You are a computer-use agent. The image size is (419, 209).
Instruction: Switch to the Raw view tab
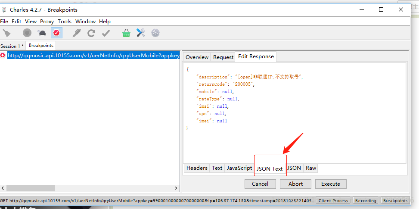pyautogui.click(x=311, y=168)
